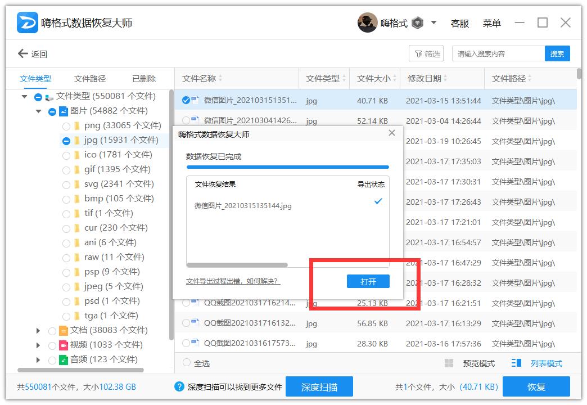The width and height of the screenshot is (587, 405).
Task: Uncheck the 微信图片_202103151351 file checkbox
Action: (x=186, y=100)
